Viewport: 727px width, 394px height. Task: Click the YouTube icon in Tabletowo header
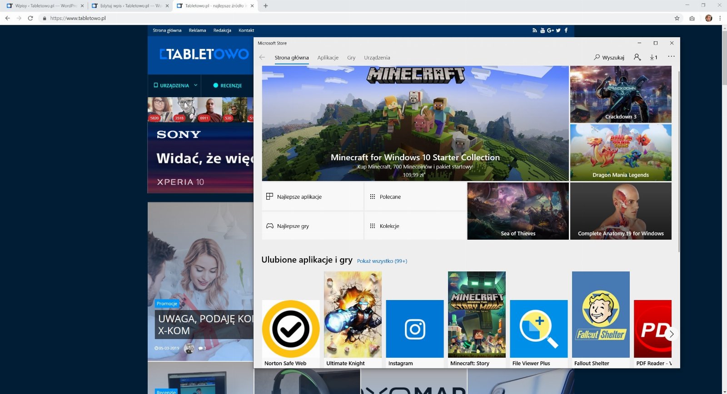pos(542,30)
